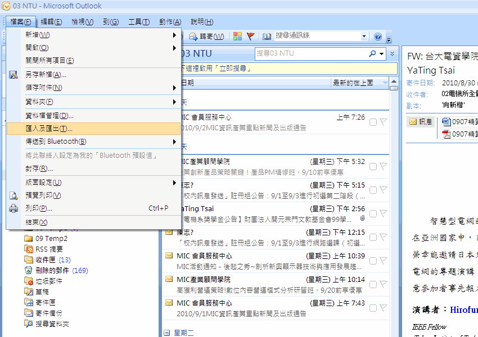Flag the 上午 10:14 MIC產業顧問學院 mail
Image resolution: width=478 pixels, height=337 pixels.
pyautogui.click(x=384, y=284)
